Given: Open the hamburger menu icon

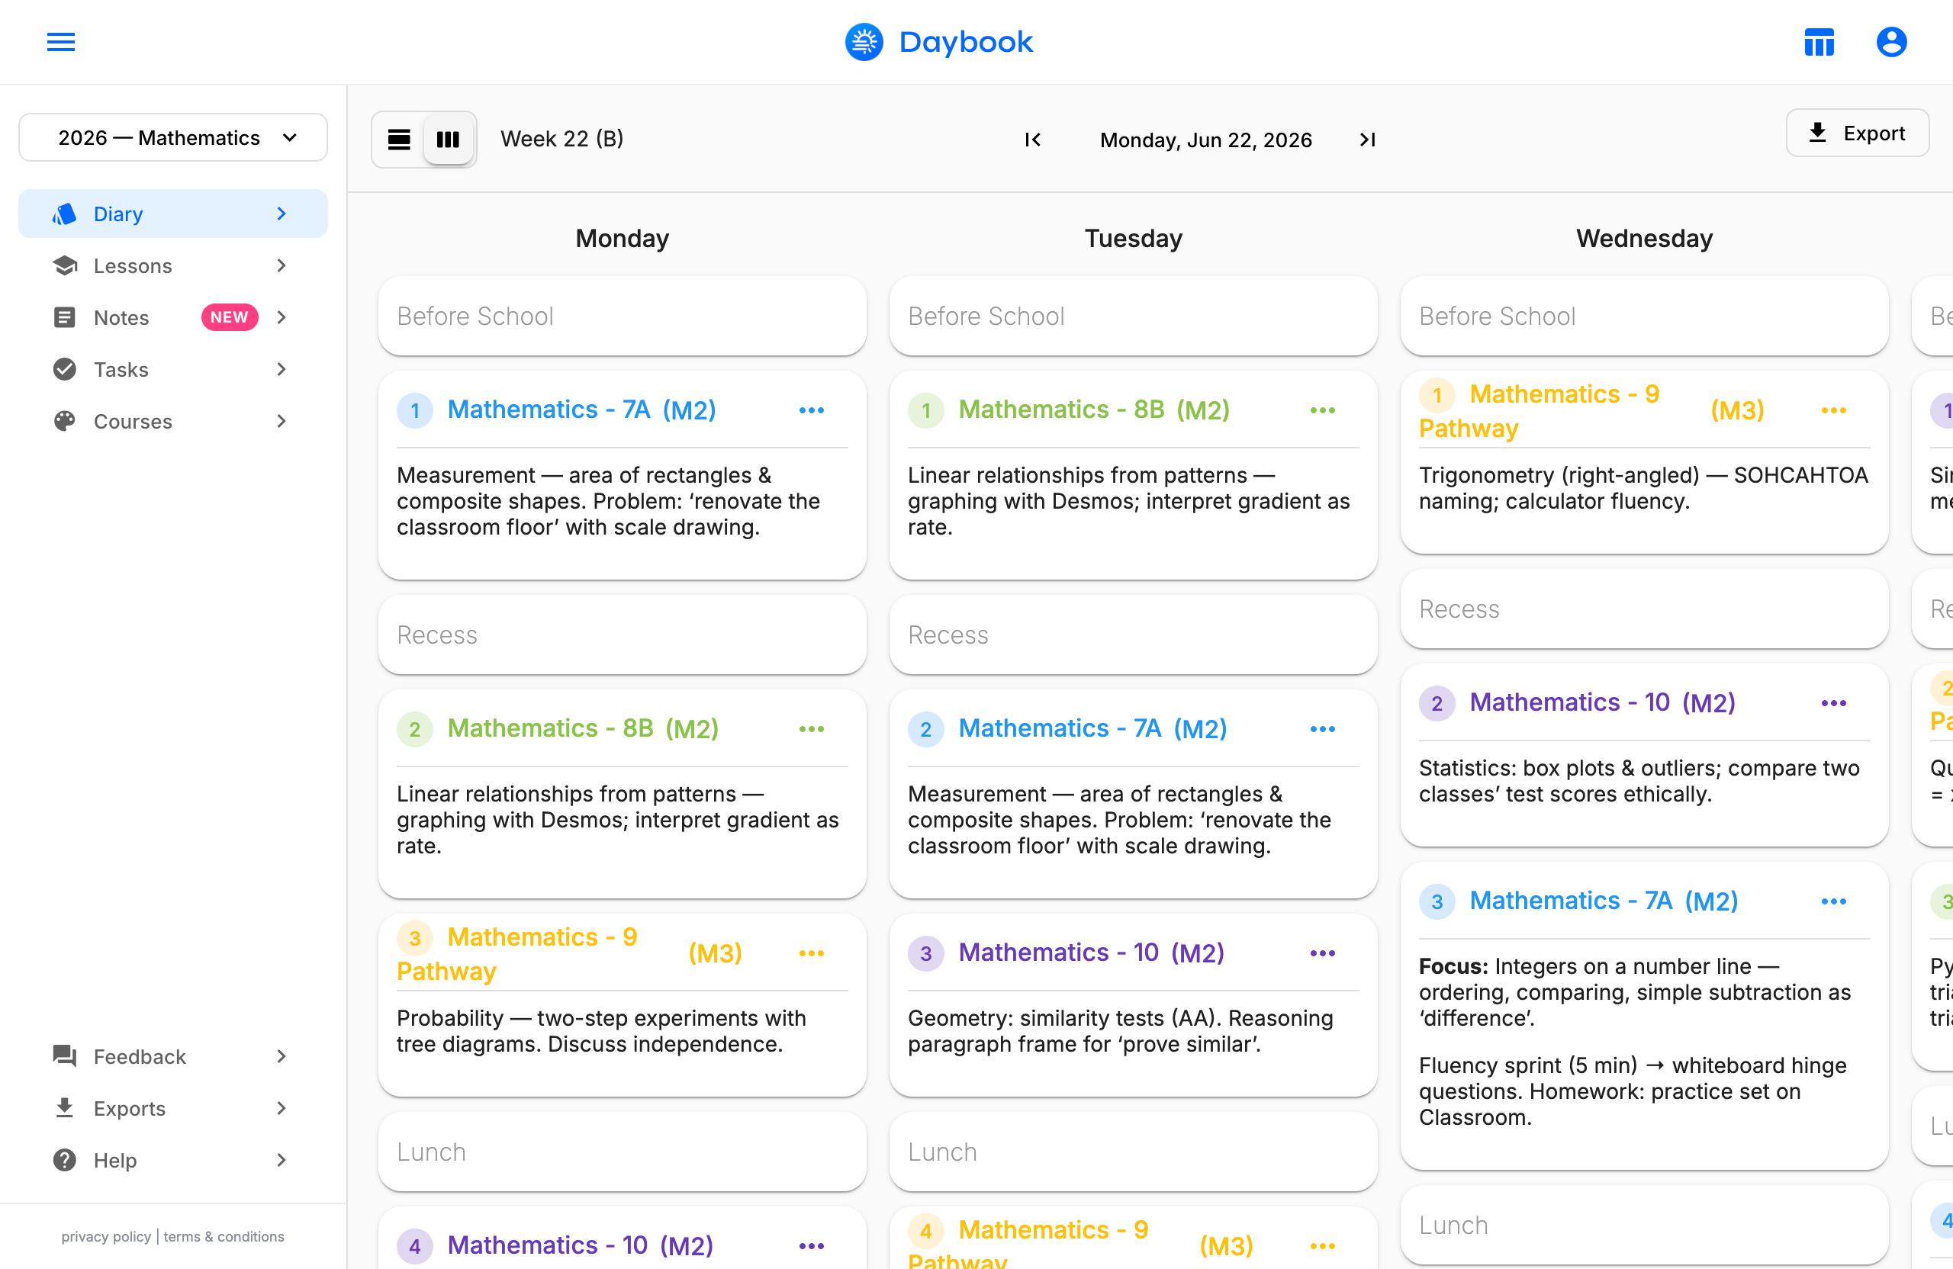Looking at the screenshot, I should pos(61,42).
